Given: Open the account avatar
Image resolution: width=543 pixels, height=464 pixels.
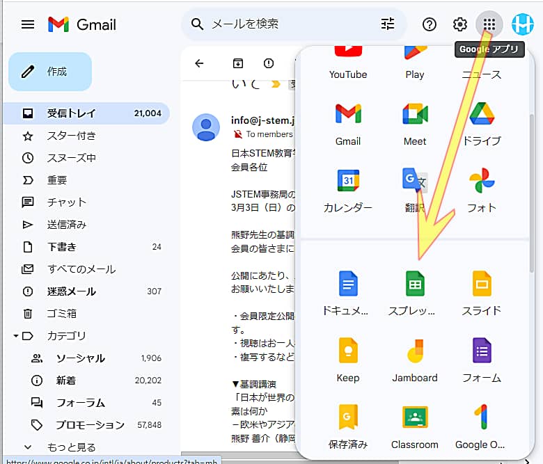Looking at the screenshot, I should 523,24.
